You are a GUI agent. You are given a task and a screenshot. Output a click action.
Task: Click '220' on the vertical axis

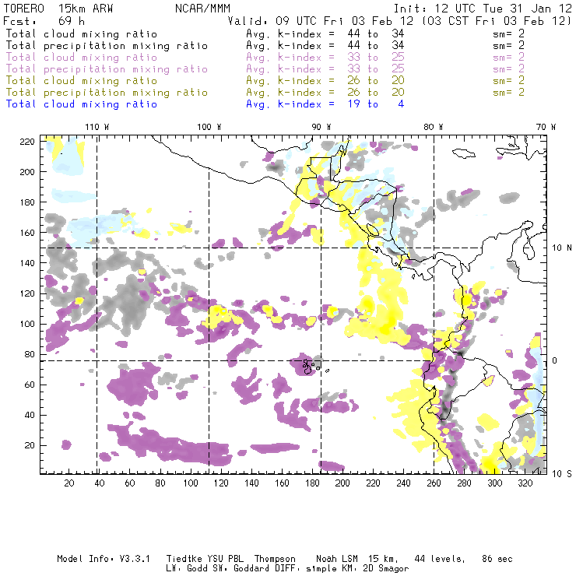click(27, 142)
